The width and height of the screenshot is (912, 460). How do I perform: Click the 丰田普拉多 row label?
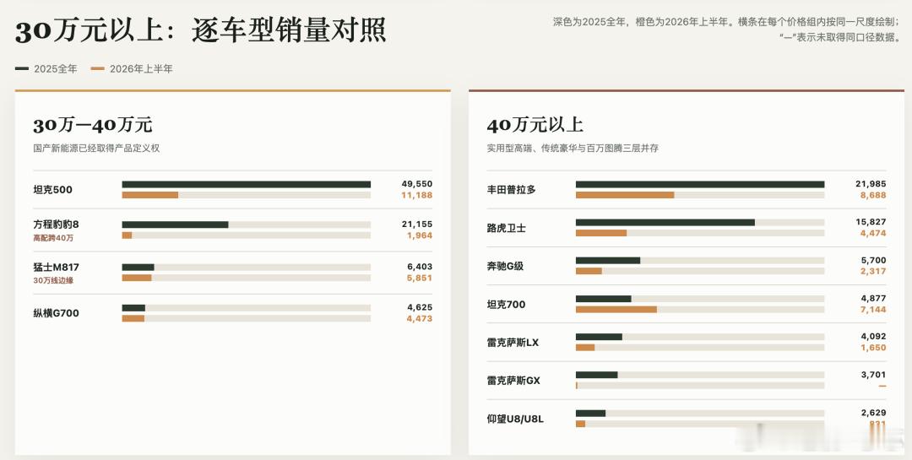pos(511,190)
